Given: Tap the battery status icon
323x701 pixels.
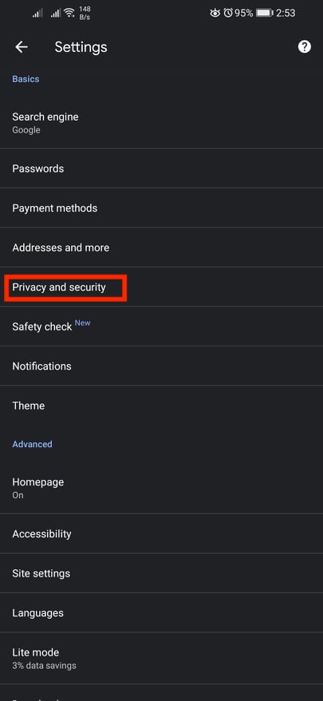Looking at the screenshot, I should [x=265, y=13].
